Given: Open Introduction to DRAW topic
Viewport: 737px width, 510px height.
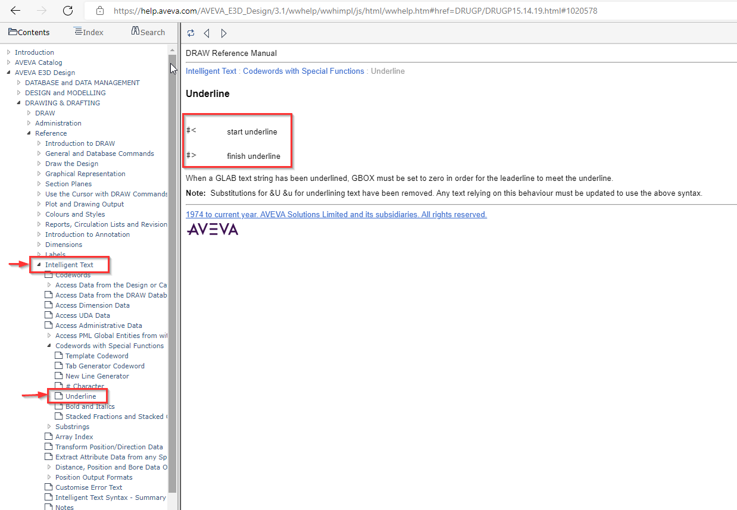Looking at the screenshot, I should 80,143.
